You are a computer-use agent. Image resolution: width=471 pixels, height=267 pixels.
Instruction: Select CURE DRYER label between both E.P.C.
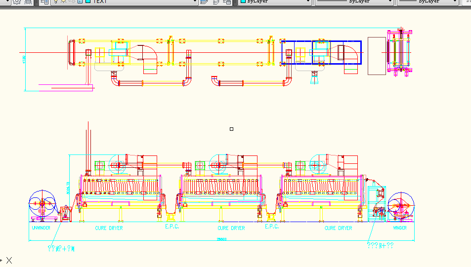pos(231,229)
